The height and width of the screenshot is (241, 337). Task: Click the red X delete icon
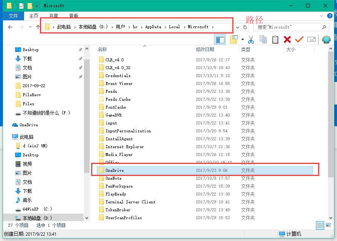click(x=287, y=39)
